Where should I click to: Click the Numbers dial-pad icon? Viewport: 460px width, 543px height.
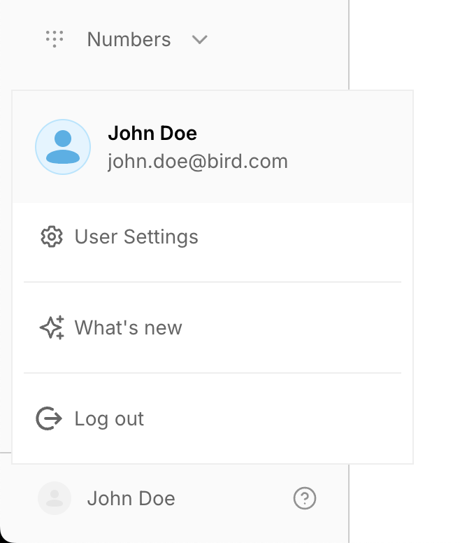click(55, 38)
